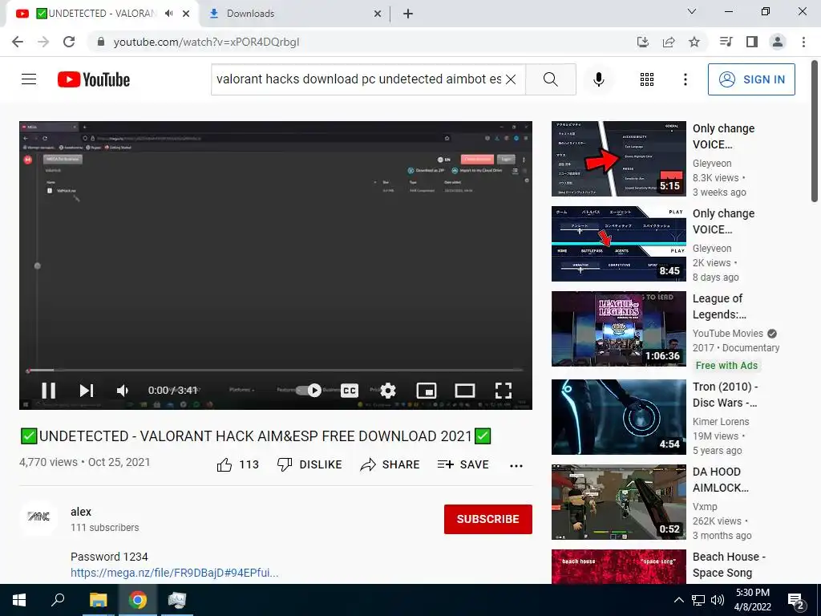Reload the page
The height and width of the screenshot is (616, 821).
pyautogui.click(x=69, y=42)
